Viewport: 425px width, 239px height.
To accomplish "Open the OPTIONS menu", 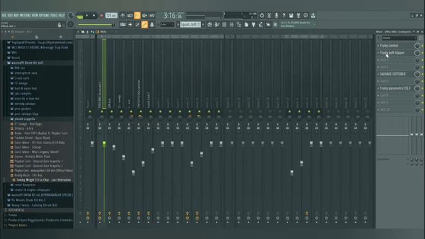I will (x=44, y=15).
